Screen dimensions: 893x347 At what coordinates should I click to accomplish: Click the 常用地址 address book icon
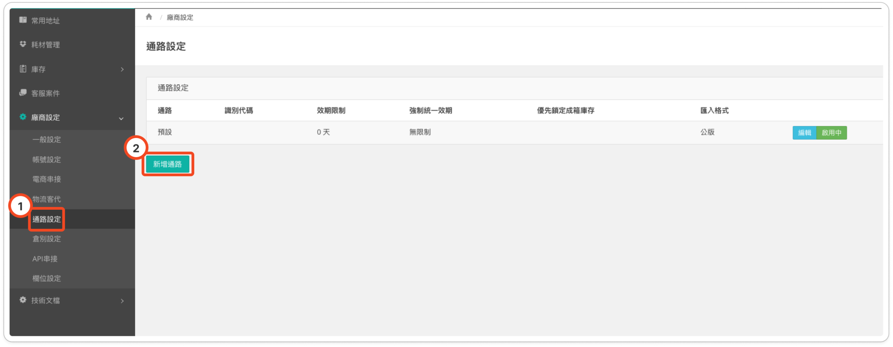[23, 20]
